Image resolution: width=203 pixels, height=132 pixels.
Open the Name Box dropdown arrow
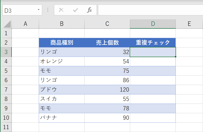(x=39, y=10)
